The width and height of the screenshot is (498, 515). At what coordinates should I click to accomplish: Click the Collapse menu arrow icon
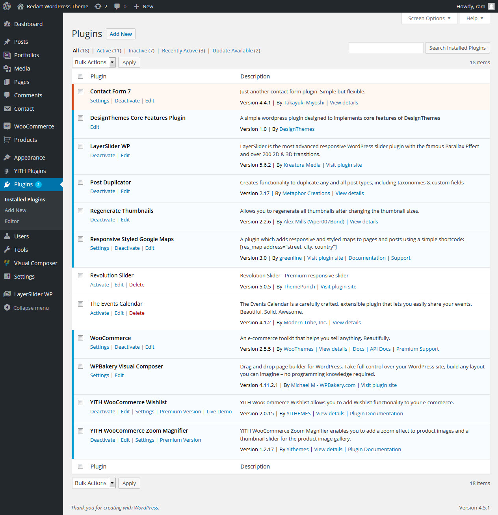pyautogui.click(x=7, y=308)
